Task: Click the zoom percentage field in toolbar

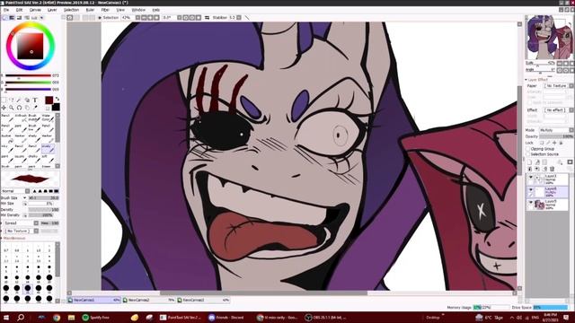Action: point(127,18)
